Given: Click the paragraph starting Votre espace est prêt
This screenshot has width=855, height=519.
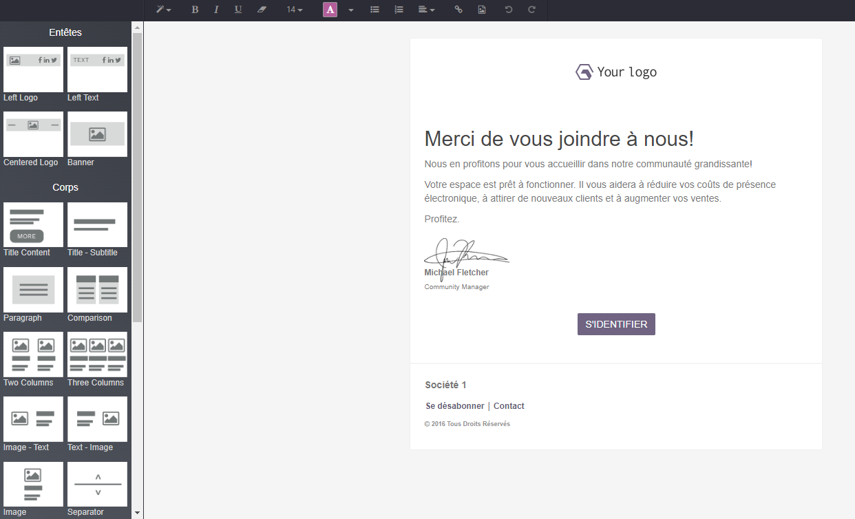Looking at the screenshot, I should pyautogui.click(x=600, y=192).
